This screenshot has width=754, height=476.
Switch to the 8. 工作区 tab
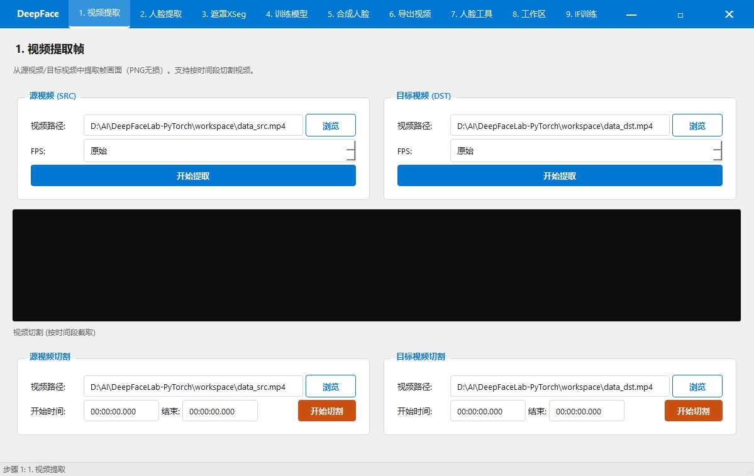[x=529, y=14]
